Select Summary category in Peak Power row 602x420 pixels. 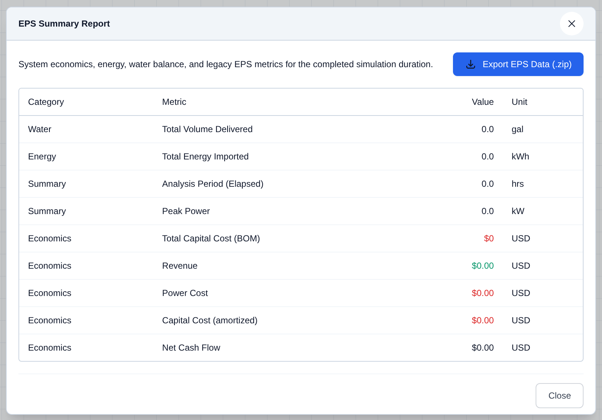[47, 211]
